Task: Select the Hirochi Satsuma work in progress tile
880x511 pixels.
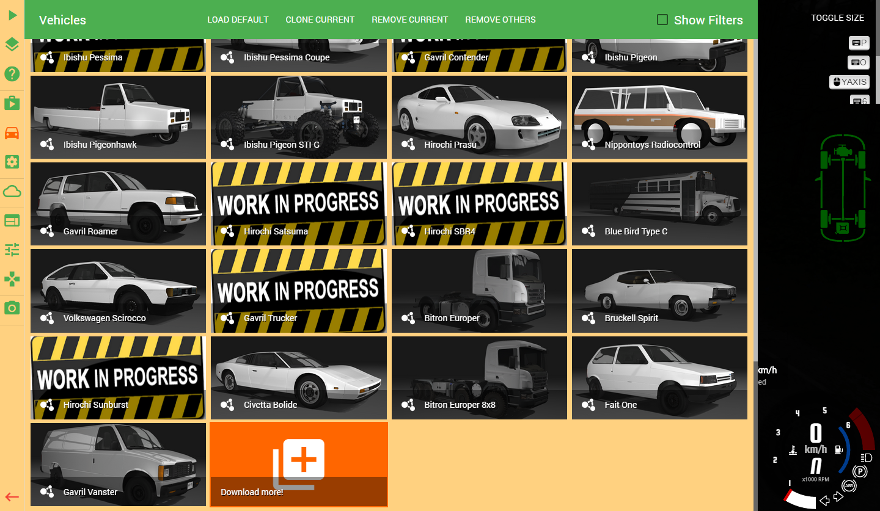Action: click(299, 204)
